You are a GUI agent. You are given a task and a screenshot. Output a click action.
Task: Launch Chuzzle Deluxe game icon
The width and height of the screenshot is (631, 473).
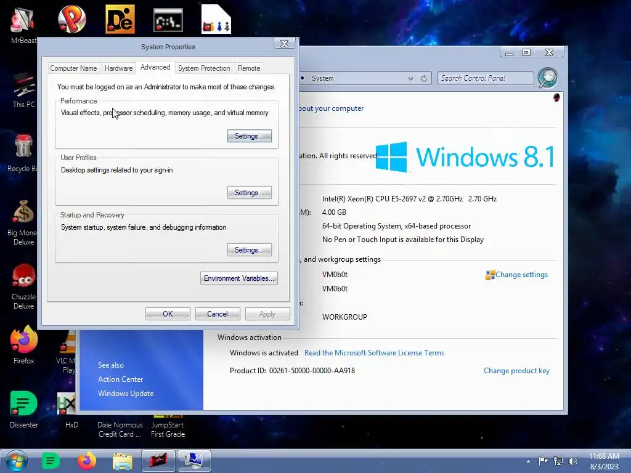23,287
